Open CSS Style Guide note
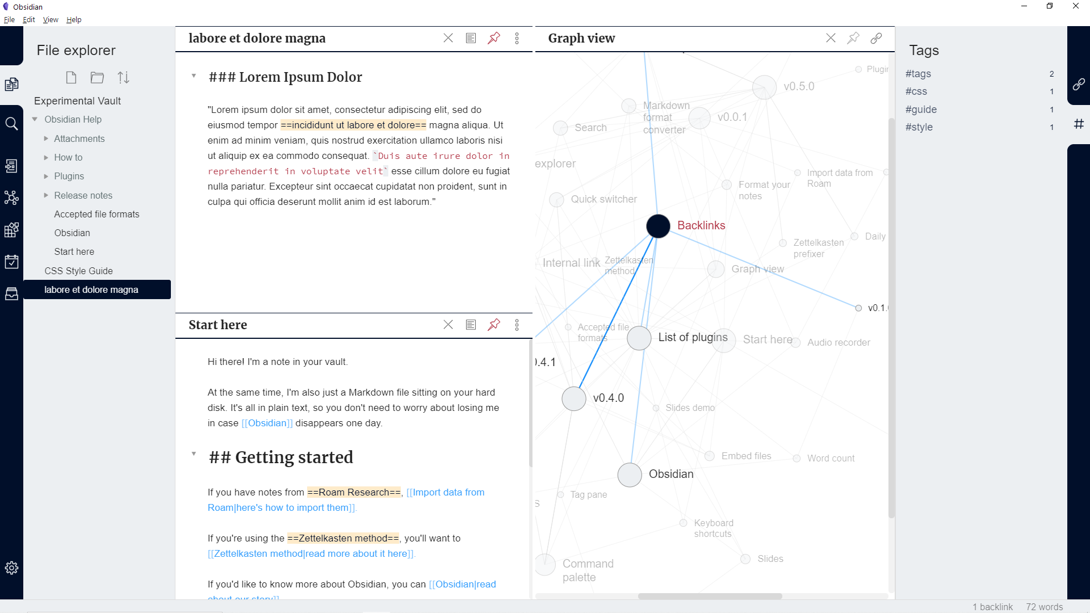Image resolution: width=1090 pixels, height=613 pixels. pyautogui.click(x=78, y=271)
